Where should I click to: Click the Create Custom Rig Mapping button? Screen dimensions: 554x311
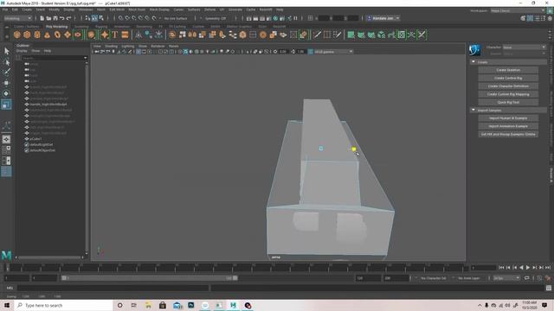point(508,94)
